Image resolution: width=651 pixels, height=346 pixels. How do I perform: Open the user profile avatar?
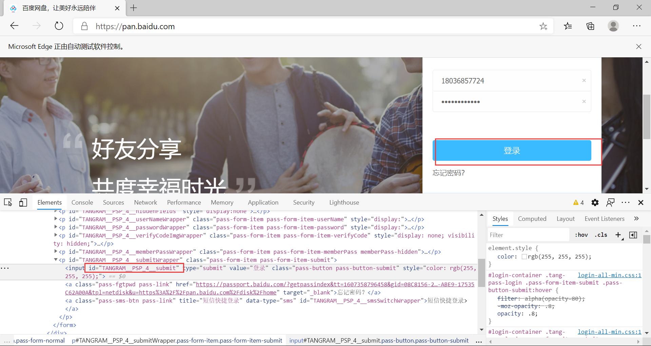coord(613,26)
